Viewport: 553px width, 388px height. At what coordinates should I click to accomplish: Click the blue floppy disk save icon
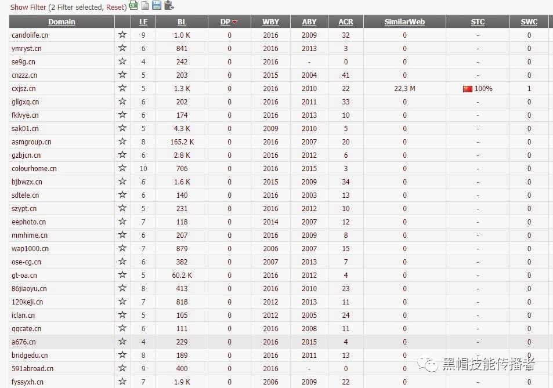157,6
